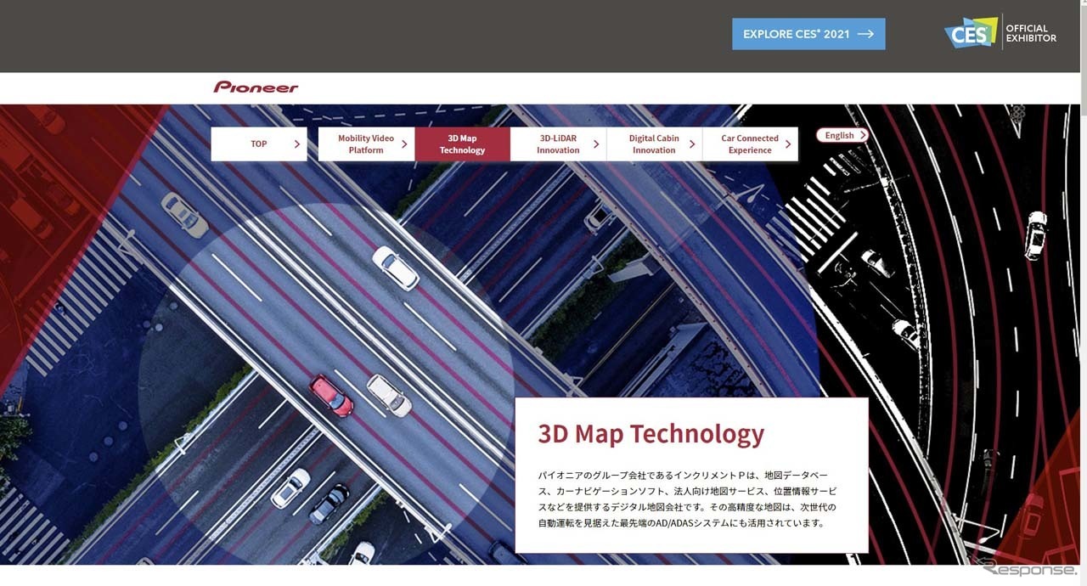Go to 3D-LiDAR Innovation tab
Screen dimensions: 1087x586
pos(558,144)
